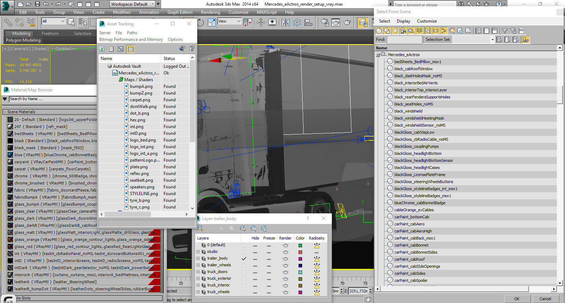The width and height of the screenshot is (565, 303).
Task: Click the Select and Link chain icon
Action: 8,23
